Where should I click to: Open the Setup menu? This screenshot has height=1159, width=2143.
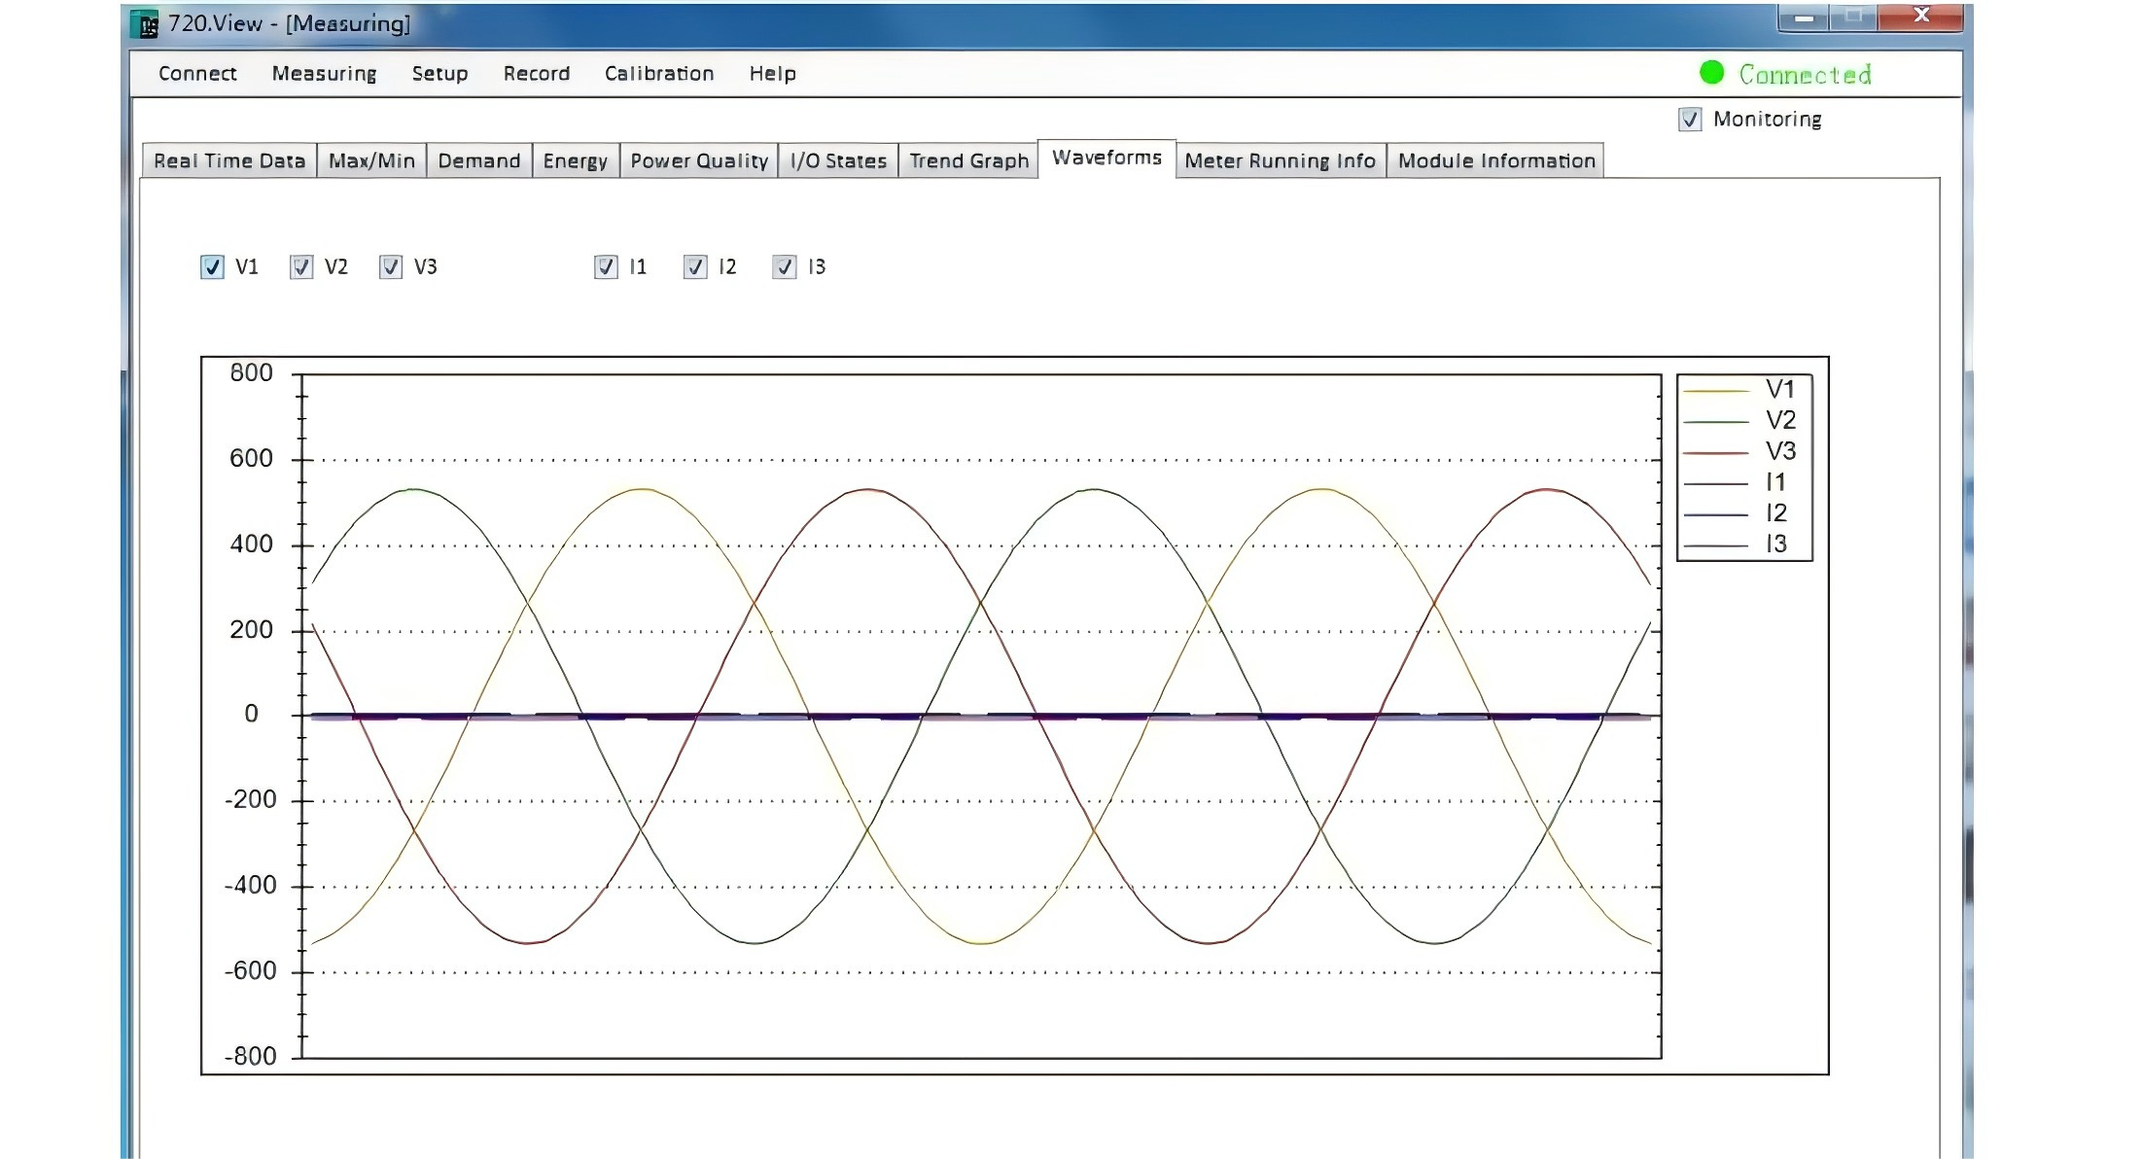click(439, 74)
